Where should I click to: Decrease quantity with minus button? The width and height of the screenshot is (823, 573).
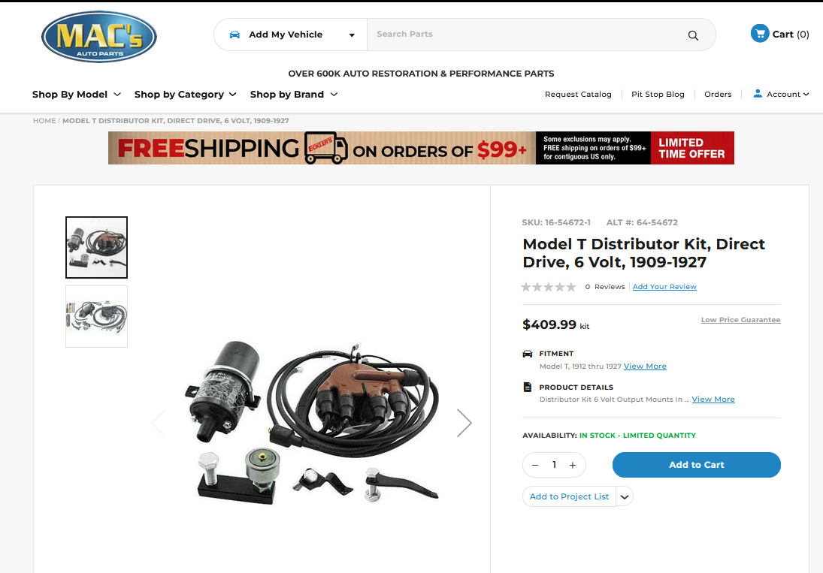(x=535, y=465)
